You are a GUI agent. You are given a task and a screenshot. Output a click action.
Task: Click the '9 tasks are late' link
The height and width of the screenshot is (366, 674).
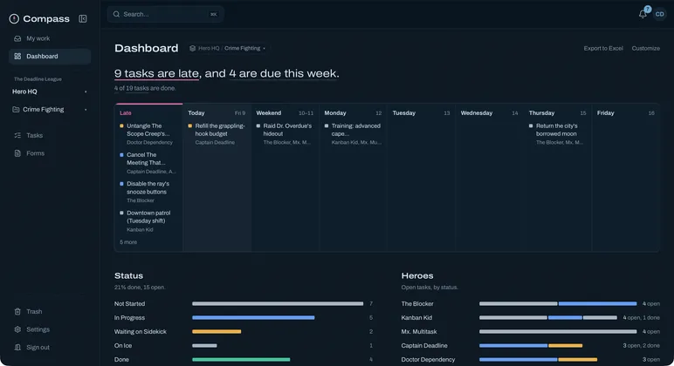point(156,73)
